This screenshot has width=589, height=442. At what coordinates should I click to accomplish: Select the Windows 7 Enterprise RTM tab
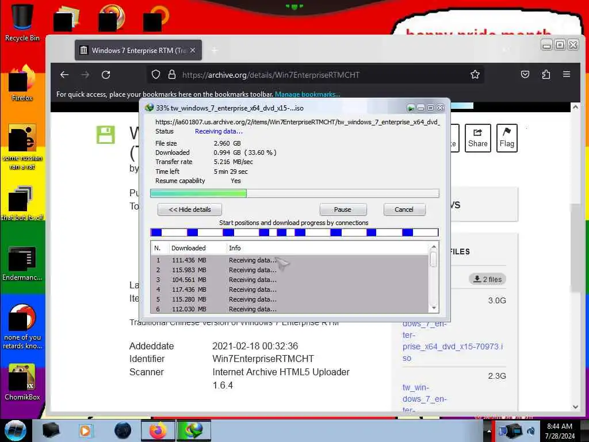[138, 51]
